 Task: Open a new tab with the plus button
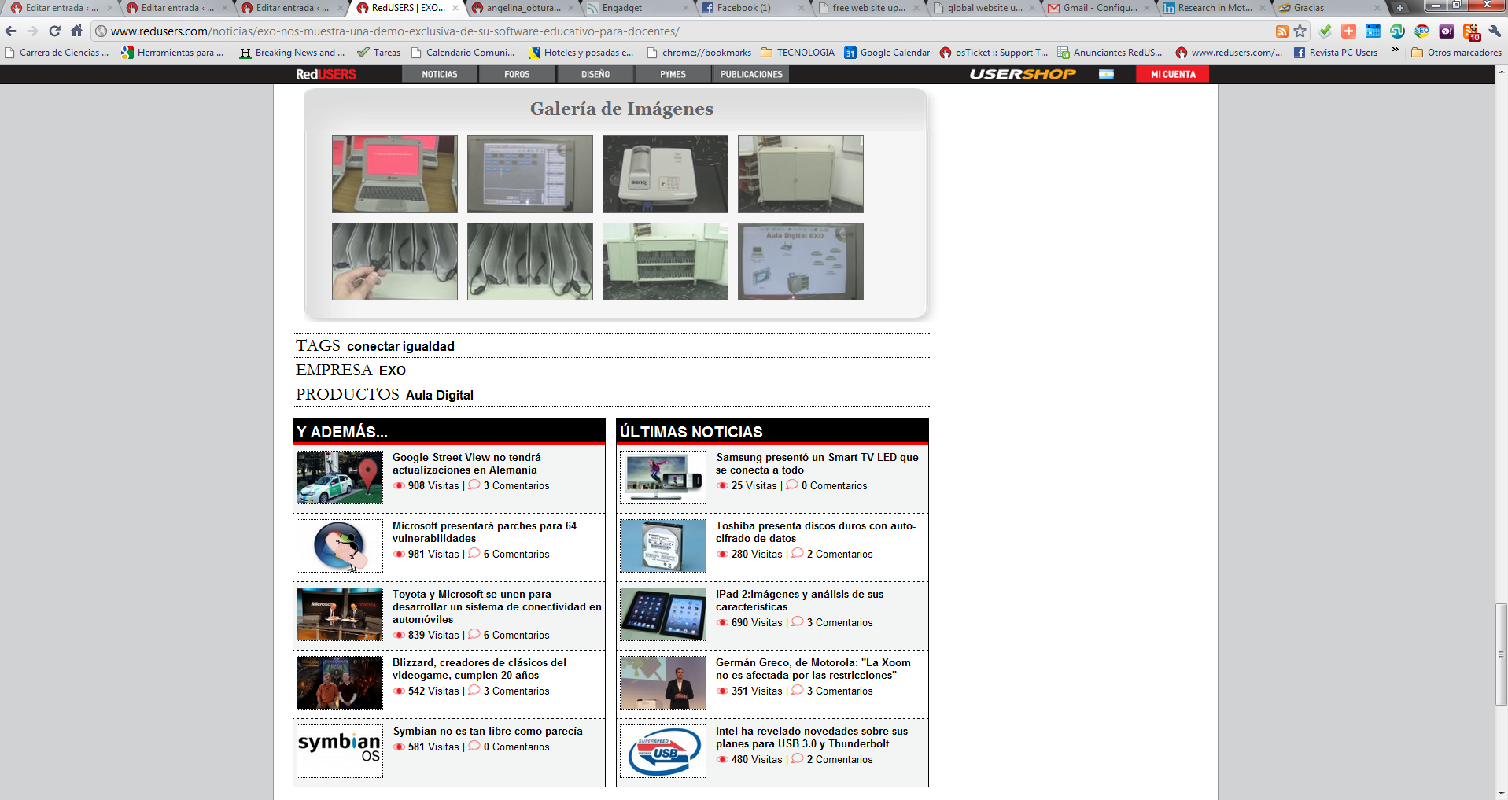pyautogui.click(x=1400, y=8)
